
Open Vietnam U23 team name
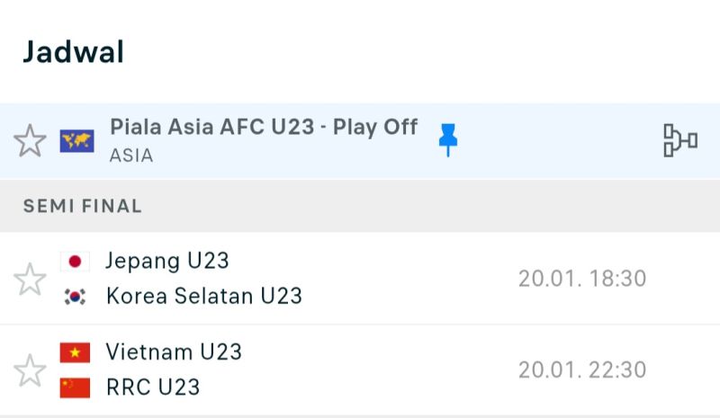point(174,352)
